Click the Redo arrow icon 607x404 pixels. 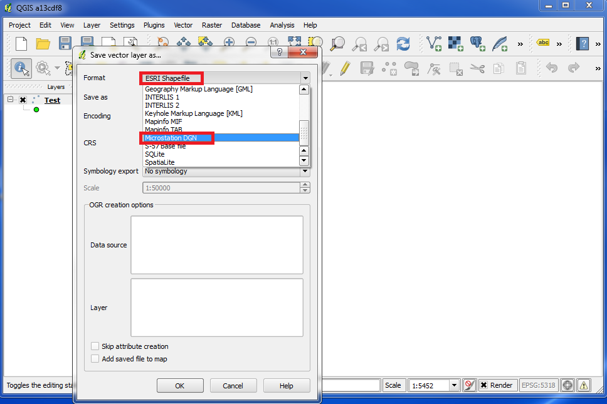[x=573, y=68]
